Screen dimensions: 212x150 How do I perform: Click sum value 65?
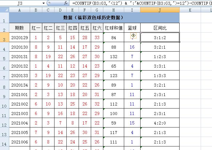(113, 66)
